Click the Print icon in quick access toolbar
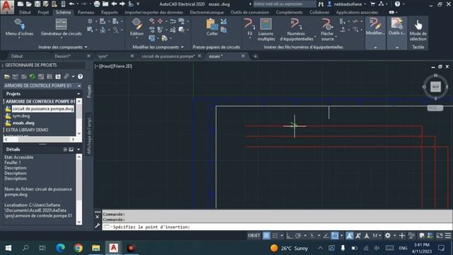The image size is (453, 255). [x=97, y=4]
